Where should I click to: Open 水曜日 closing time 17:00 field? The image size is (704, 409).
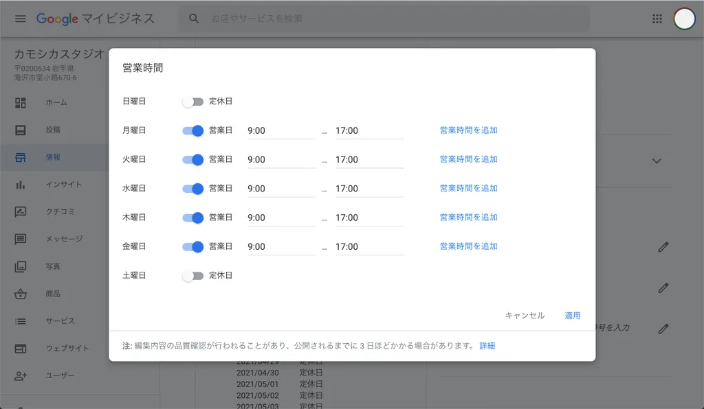369,189
